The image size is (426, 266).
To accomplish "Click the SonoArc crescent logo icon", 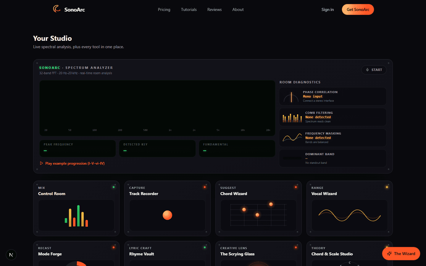I will 57,9.
